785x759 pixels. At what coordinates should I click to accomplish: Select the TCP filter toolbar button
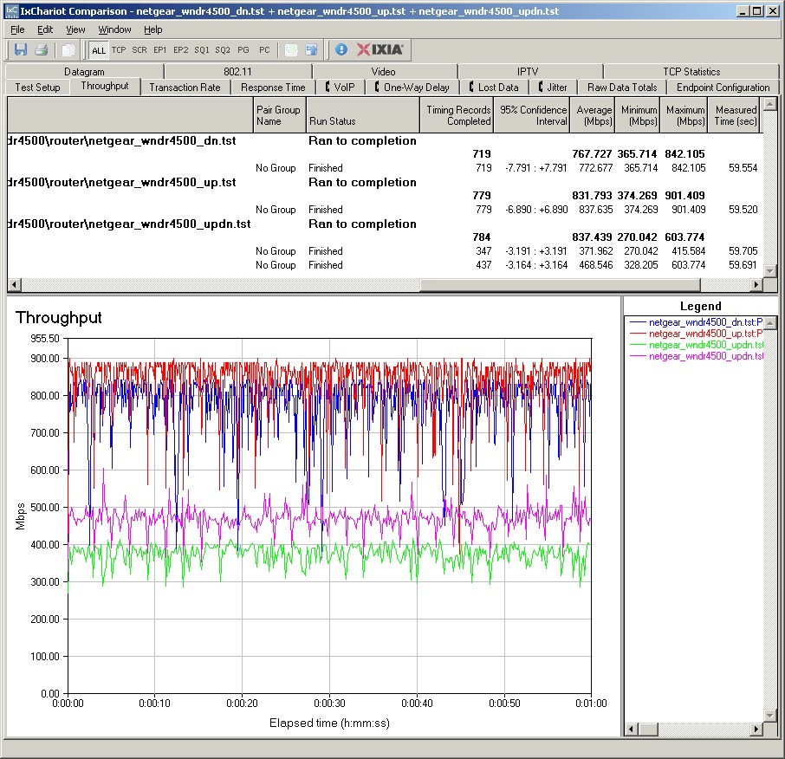pos(119,50)
